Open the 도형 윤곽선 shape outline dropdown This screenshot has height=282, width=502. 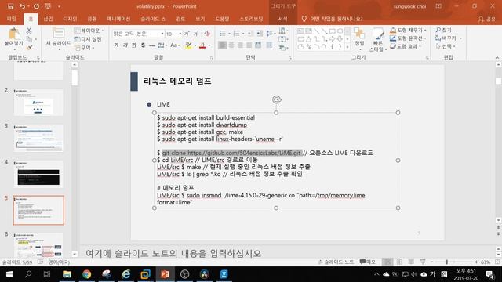[408, 38]
